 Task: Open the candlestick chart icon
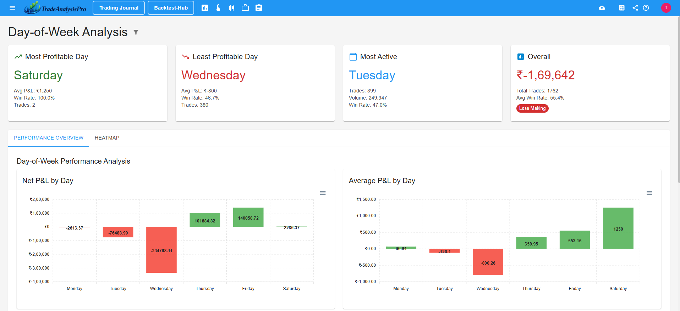click(232, 8)
